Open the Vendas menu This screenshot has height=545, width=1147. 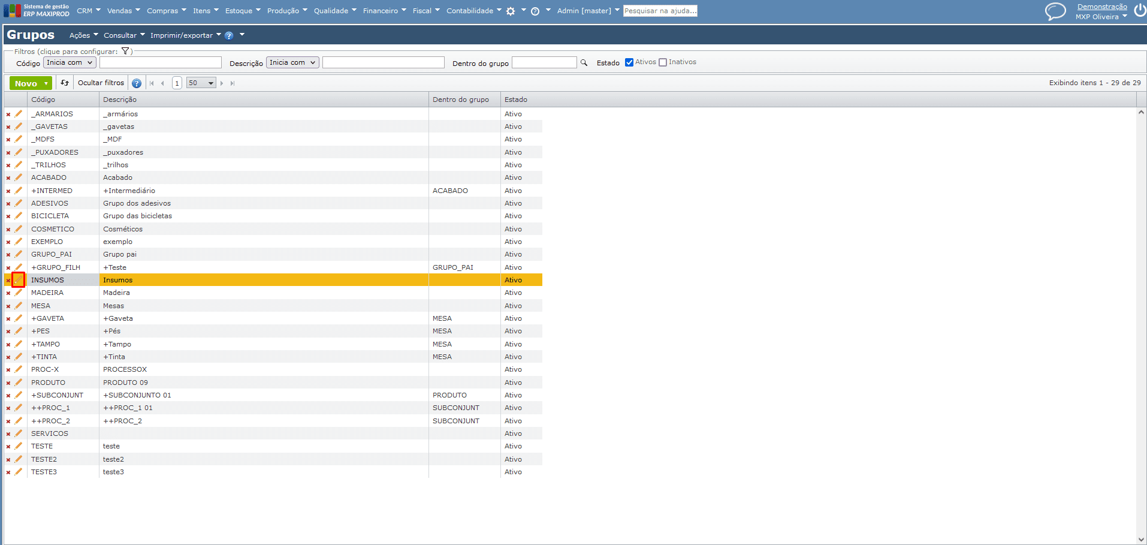(x=123, y=11)
